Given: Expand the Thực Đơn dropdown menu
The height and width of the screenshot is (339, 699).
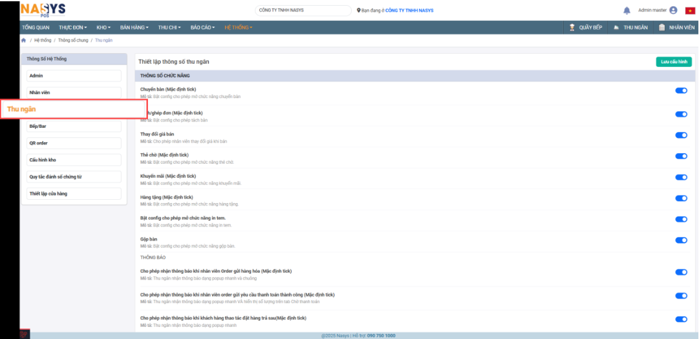Looking at the screenshot, I should pyautogui.click(x=73, y=27).
